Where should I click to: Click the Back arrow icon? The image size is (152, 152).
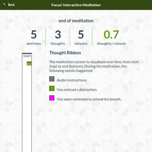coord(4,5)
